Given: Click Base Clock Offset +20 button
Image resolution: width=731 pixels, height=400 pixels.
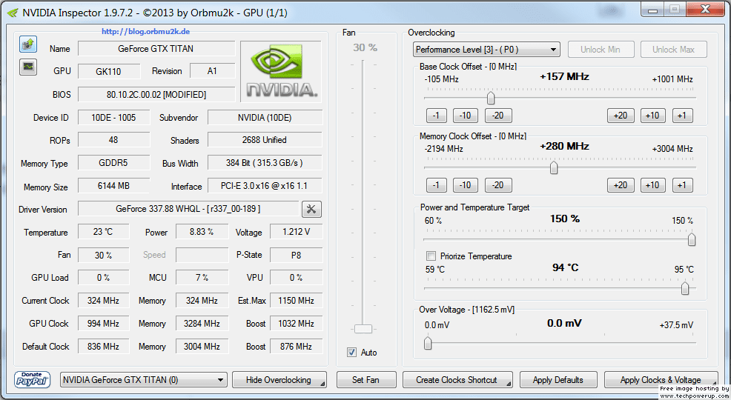Looking at the screenshot, I should (x=621, y=116).
